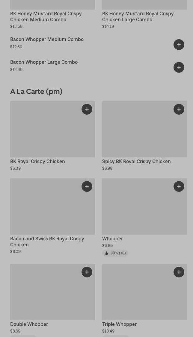Add Bacon Whopper Large Combo with plus icon
This screenshot has height=337, width=193.
click(179, 67)
